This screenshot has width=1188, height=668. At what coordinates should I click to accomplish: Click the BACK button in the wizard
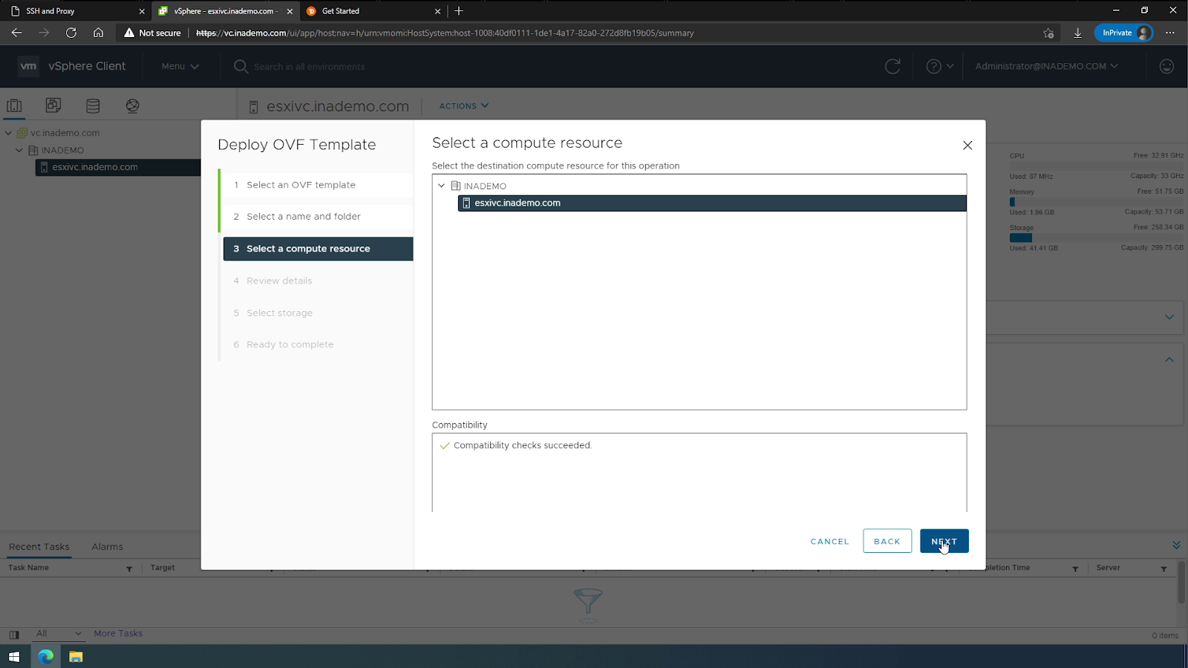pyautogui.click(x=887, y=541)
